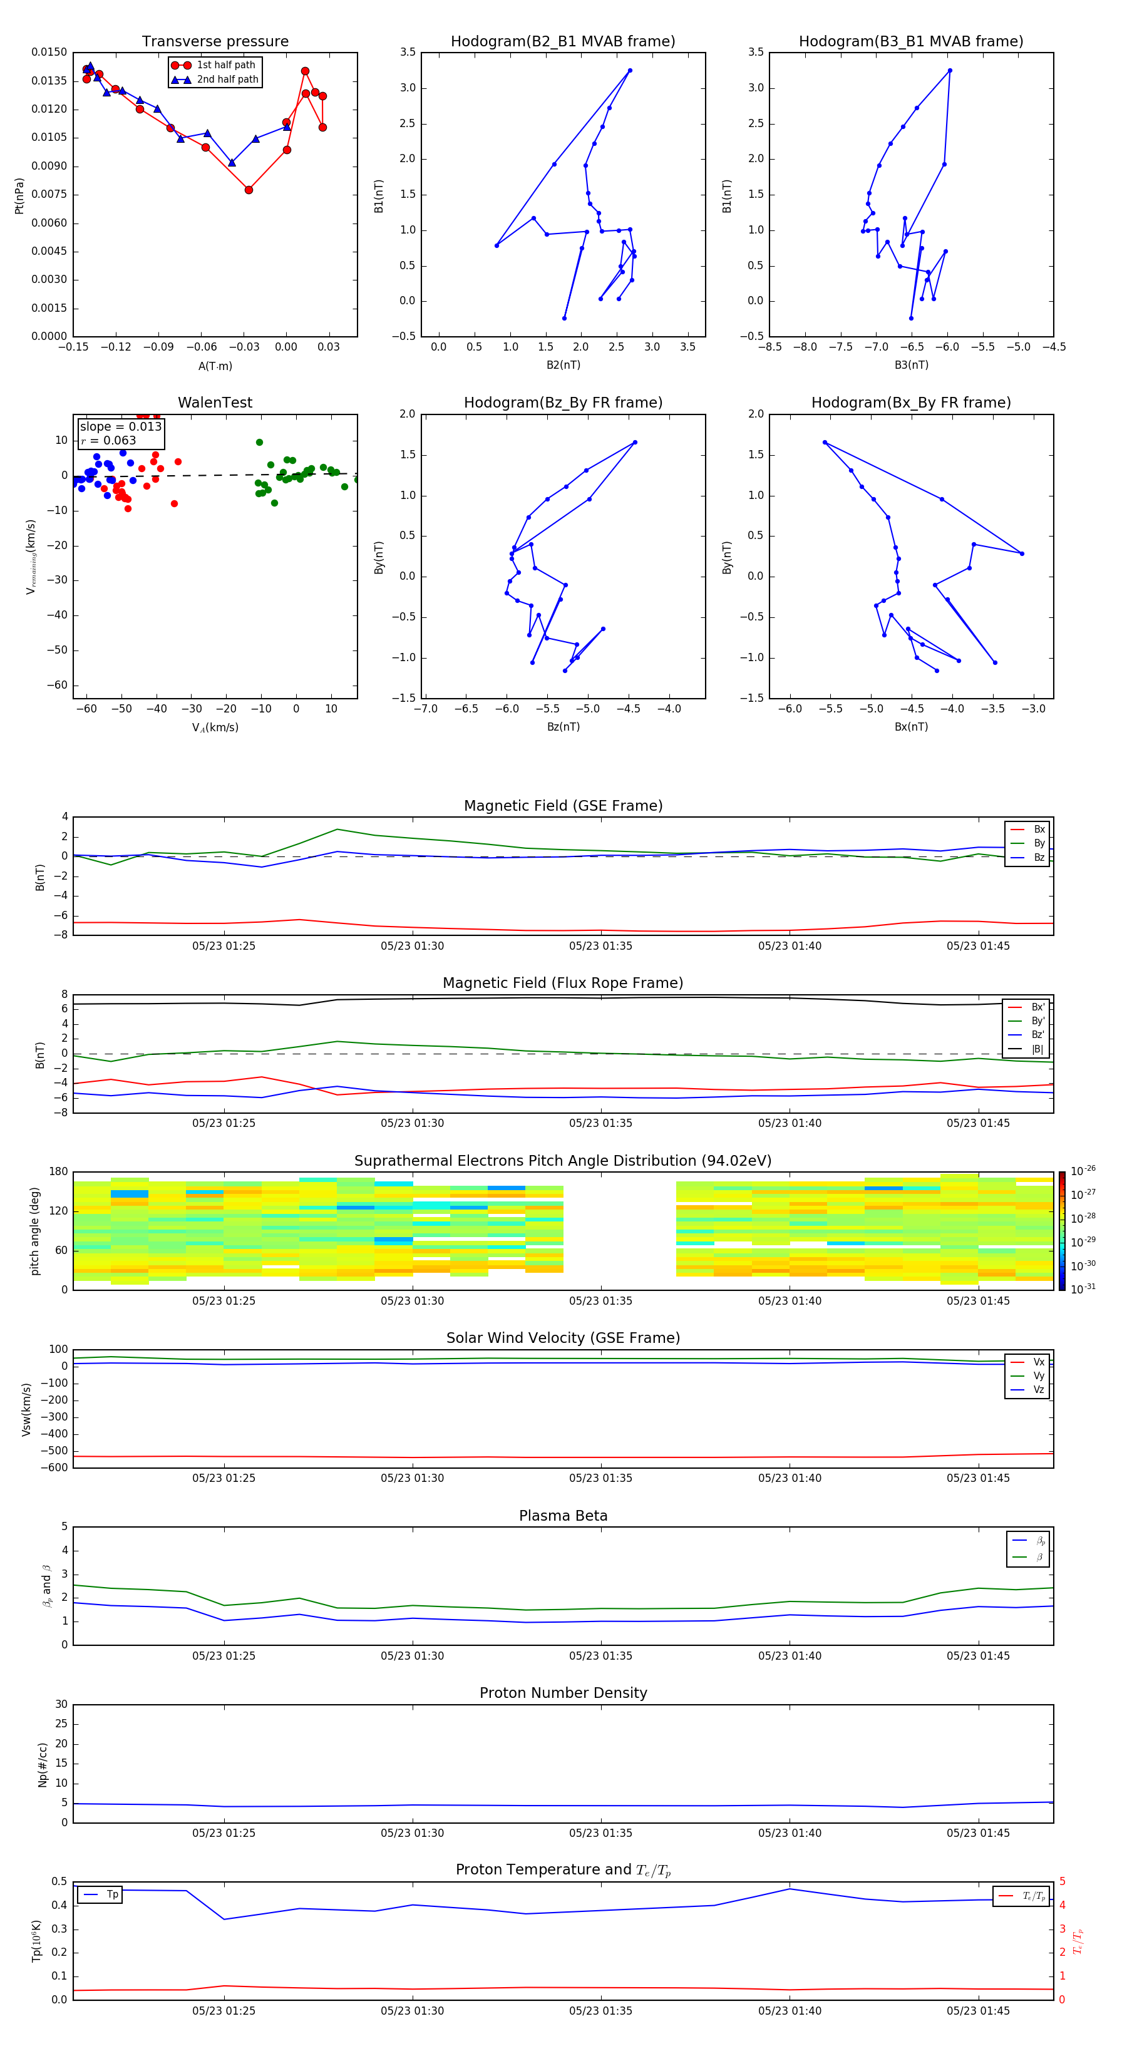Click the "A(T·m)" x-axis label

point(215,366)
